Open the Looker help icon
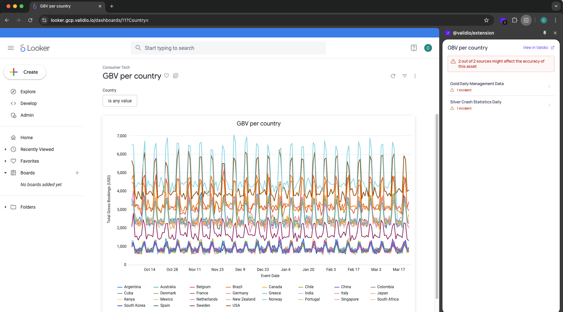Image resolution: width=563 pixels, height=312 pixels. tap(414, 48)
